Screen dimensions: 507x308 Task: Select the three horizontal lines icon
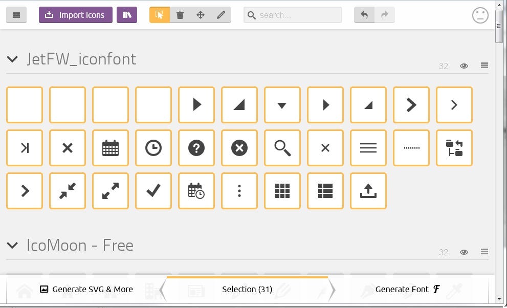tap(368, 148)
